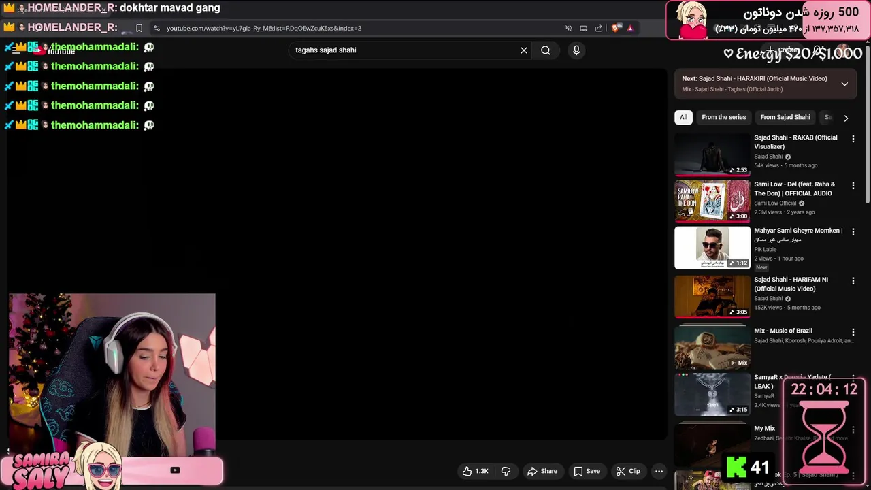Open the more actions ellipsis below the video
This screenshot has width=871, height=490.
pyautogui.click(x=659, y=471)
